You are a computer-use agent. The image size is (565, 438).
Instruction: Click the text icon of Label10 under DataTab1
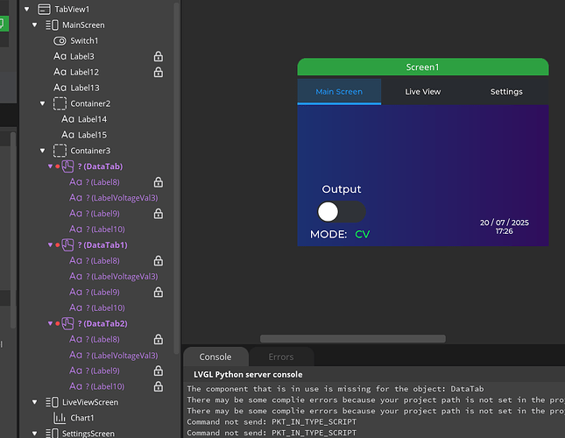tap(75, 308)
